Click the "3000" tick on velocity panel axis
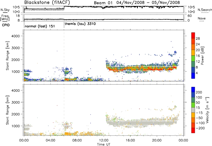 15,102
